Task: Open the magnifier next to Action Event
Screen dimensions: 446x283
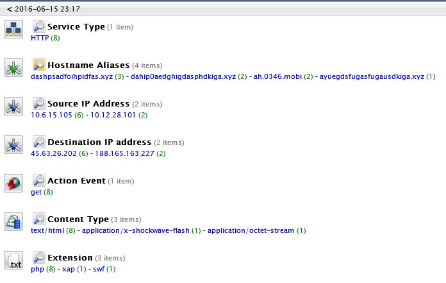Action: point(38,180)
